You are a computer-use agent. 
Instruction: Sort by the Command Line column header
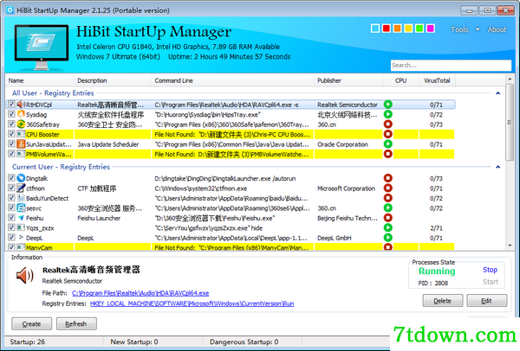(233, 80)
